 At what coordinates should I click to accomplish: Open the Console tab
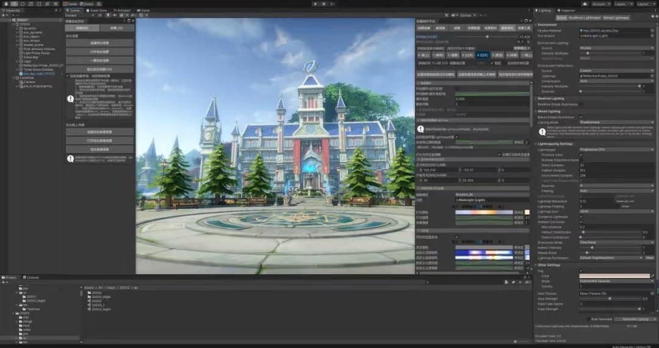[x=31, y=277]
